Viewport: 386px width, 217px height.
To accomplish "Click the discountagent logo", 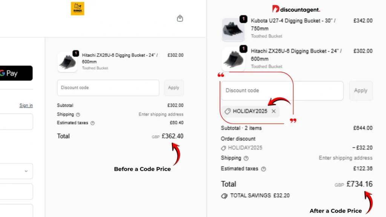I will click(x=296, y=9).
